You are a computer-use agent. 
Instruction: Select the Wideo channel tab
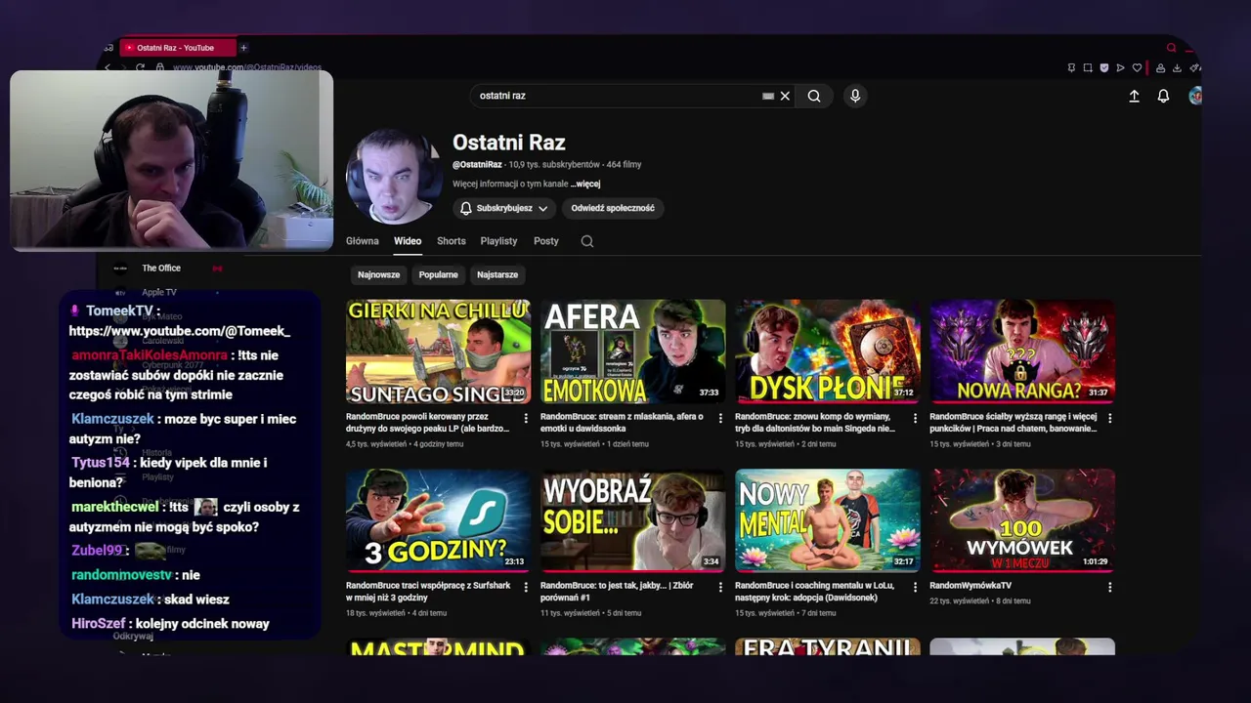coord(408,241)
